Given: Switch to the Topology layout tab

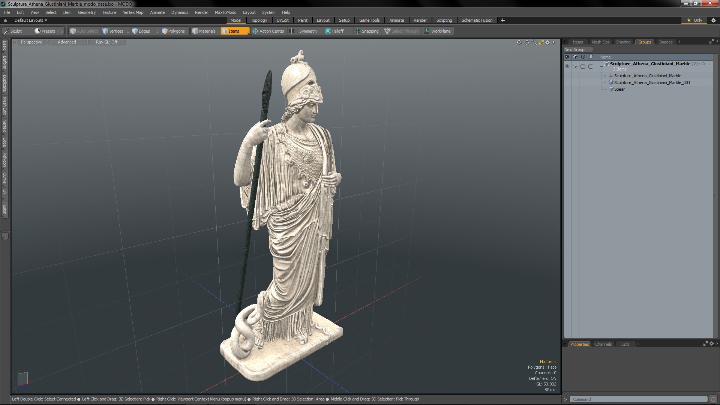Looking at the screenshot, I should [x=259, y=20].
